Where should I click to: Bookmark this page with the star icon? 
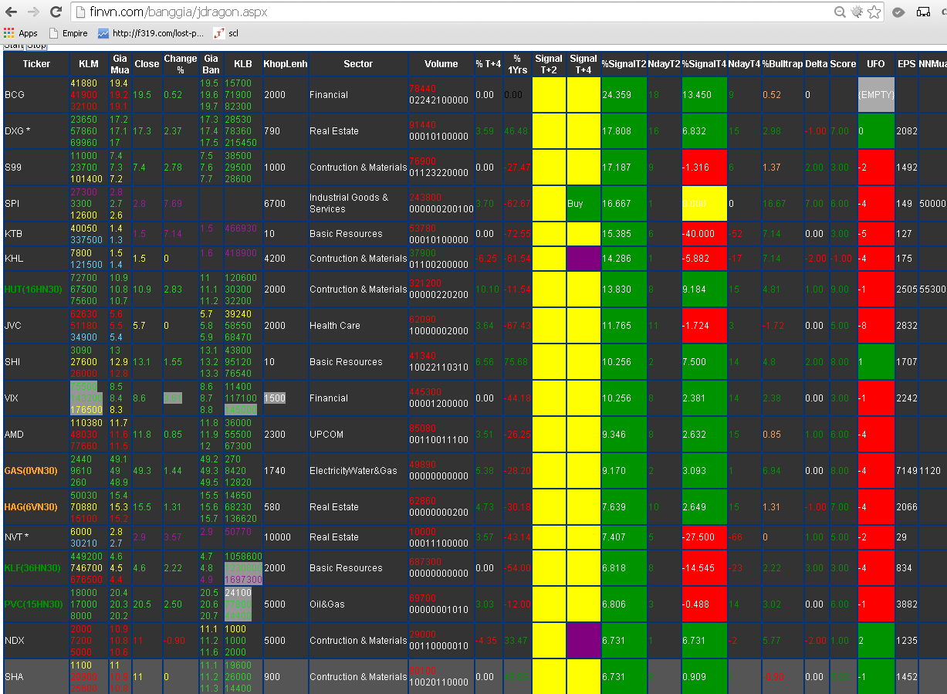click(x=874, y=12)
